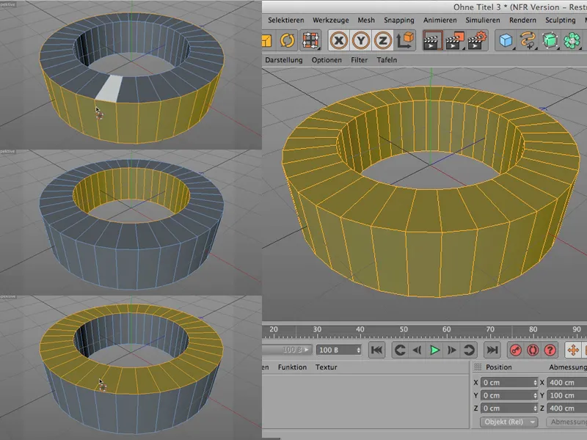Select the spline pen tool icon
This screenshot has height=440, width=587.
527,40
